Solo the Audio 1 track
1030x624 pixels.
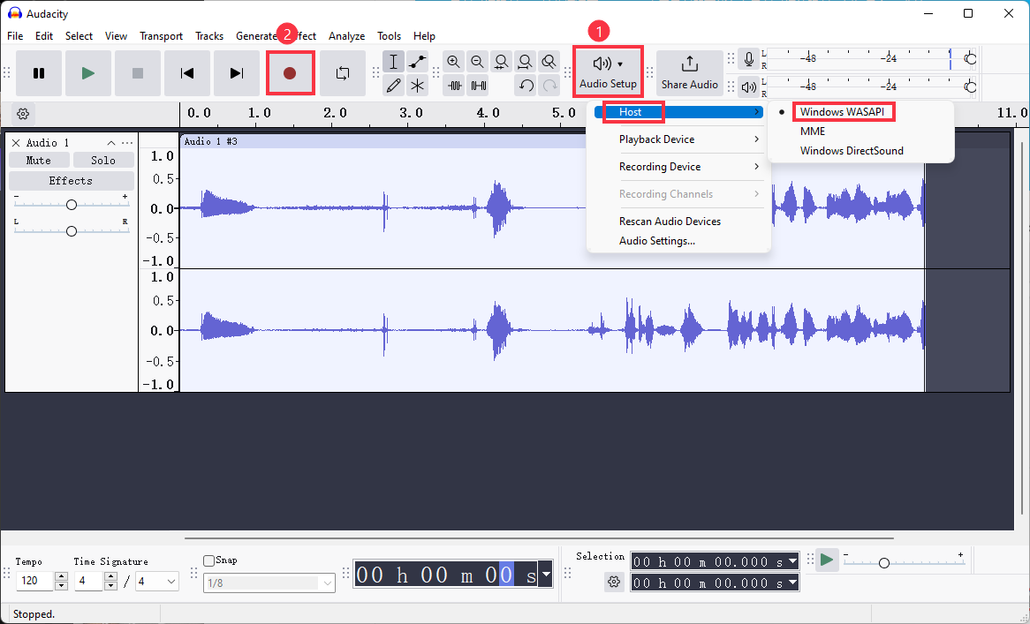pos(103,161)
